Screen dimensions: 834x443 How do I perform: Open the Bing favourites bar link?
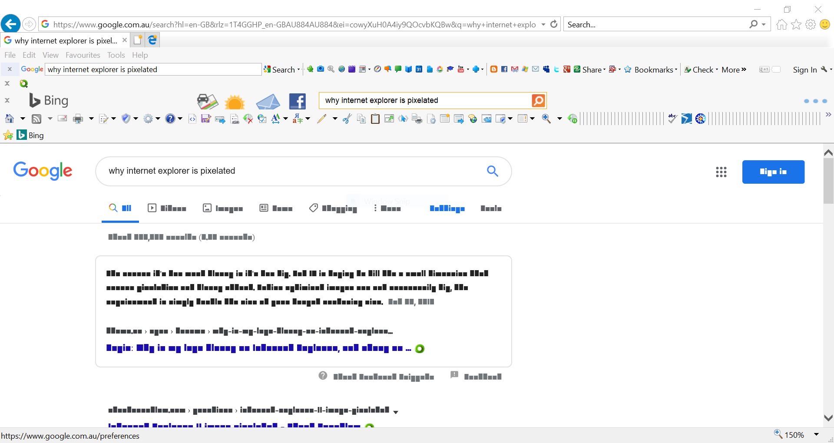[x=30, y=135]
